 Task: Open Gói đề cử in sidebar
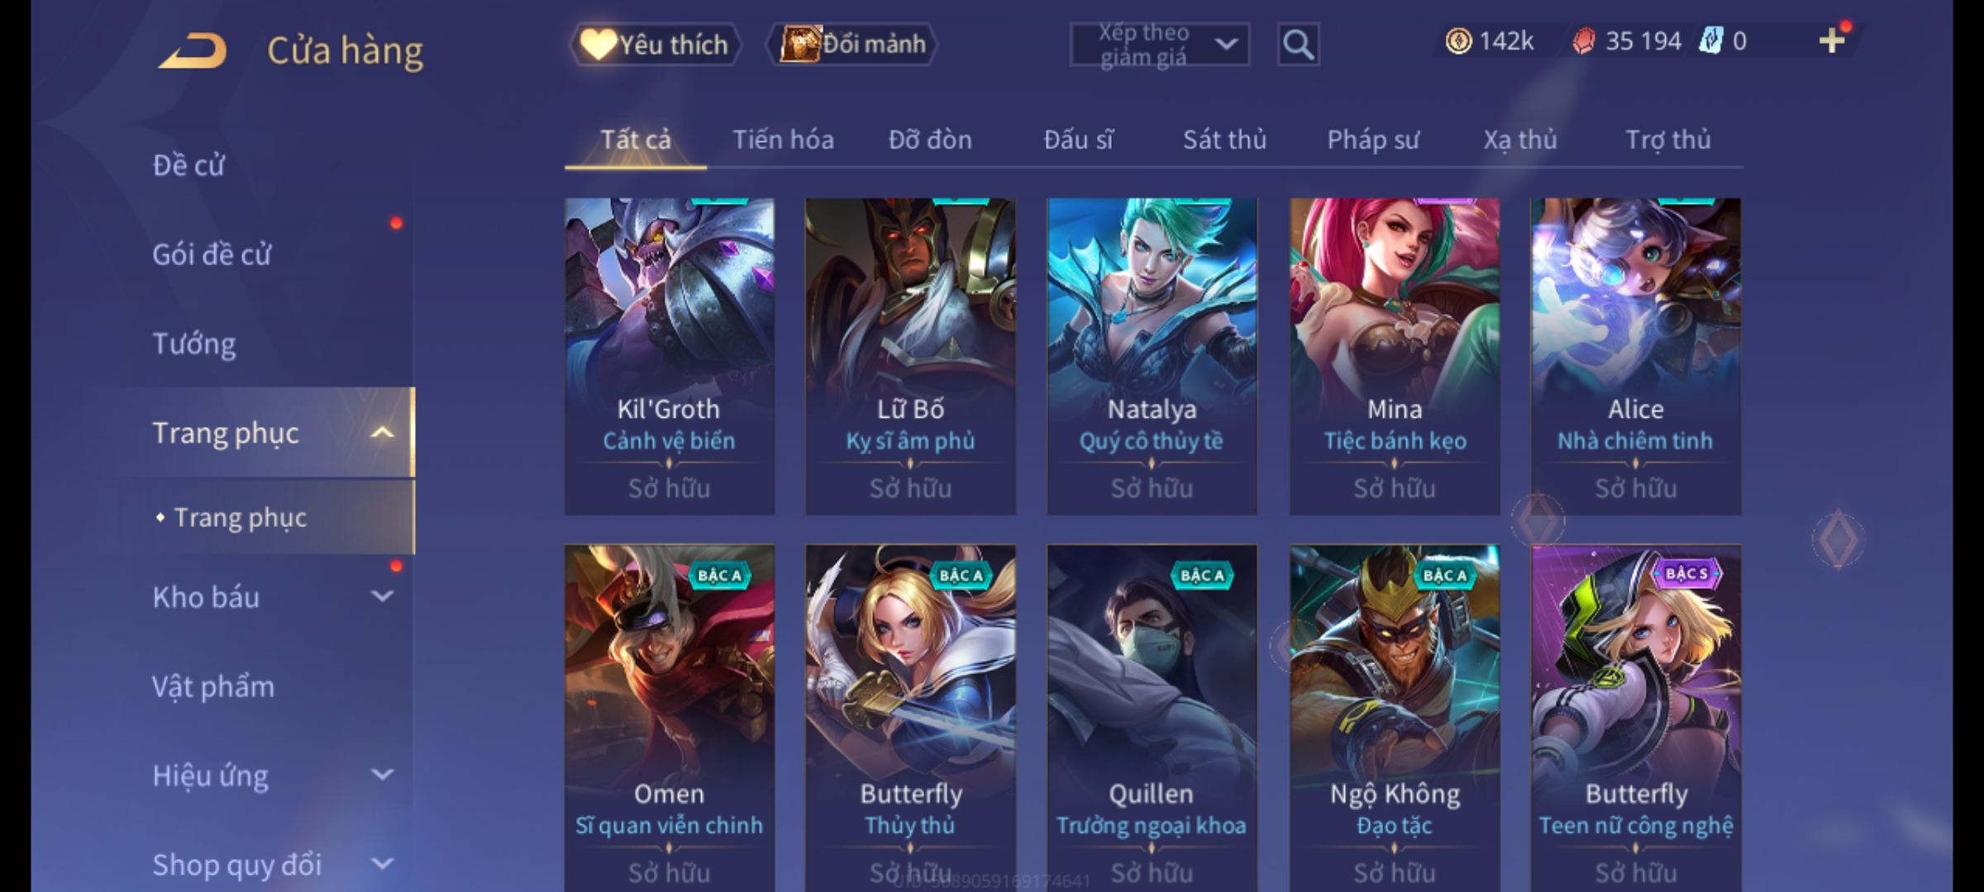click(x=212, y=254)
